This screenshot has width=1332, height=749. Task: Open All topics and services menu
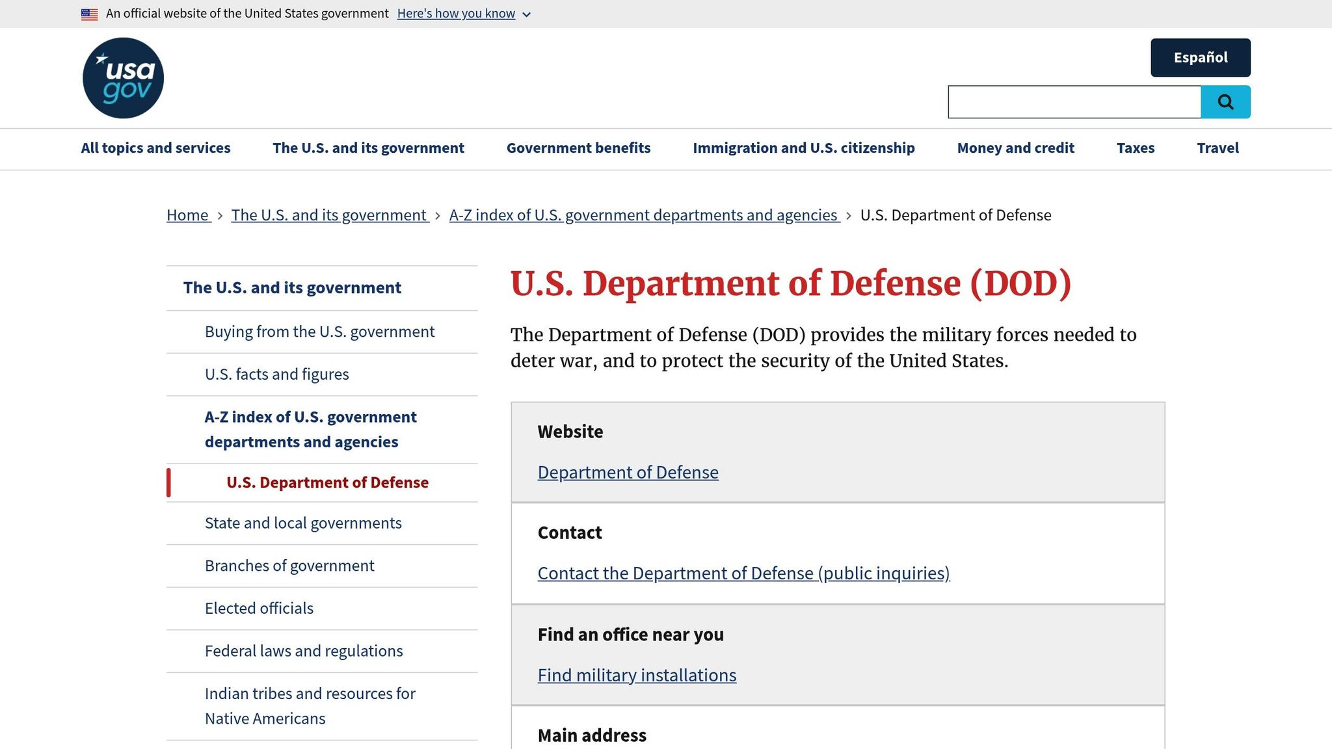(155, 148)
